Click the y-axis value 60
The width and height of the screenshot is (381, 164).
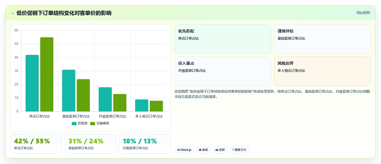point(16,30)
